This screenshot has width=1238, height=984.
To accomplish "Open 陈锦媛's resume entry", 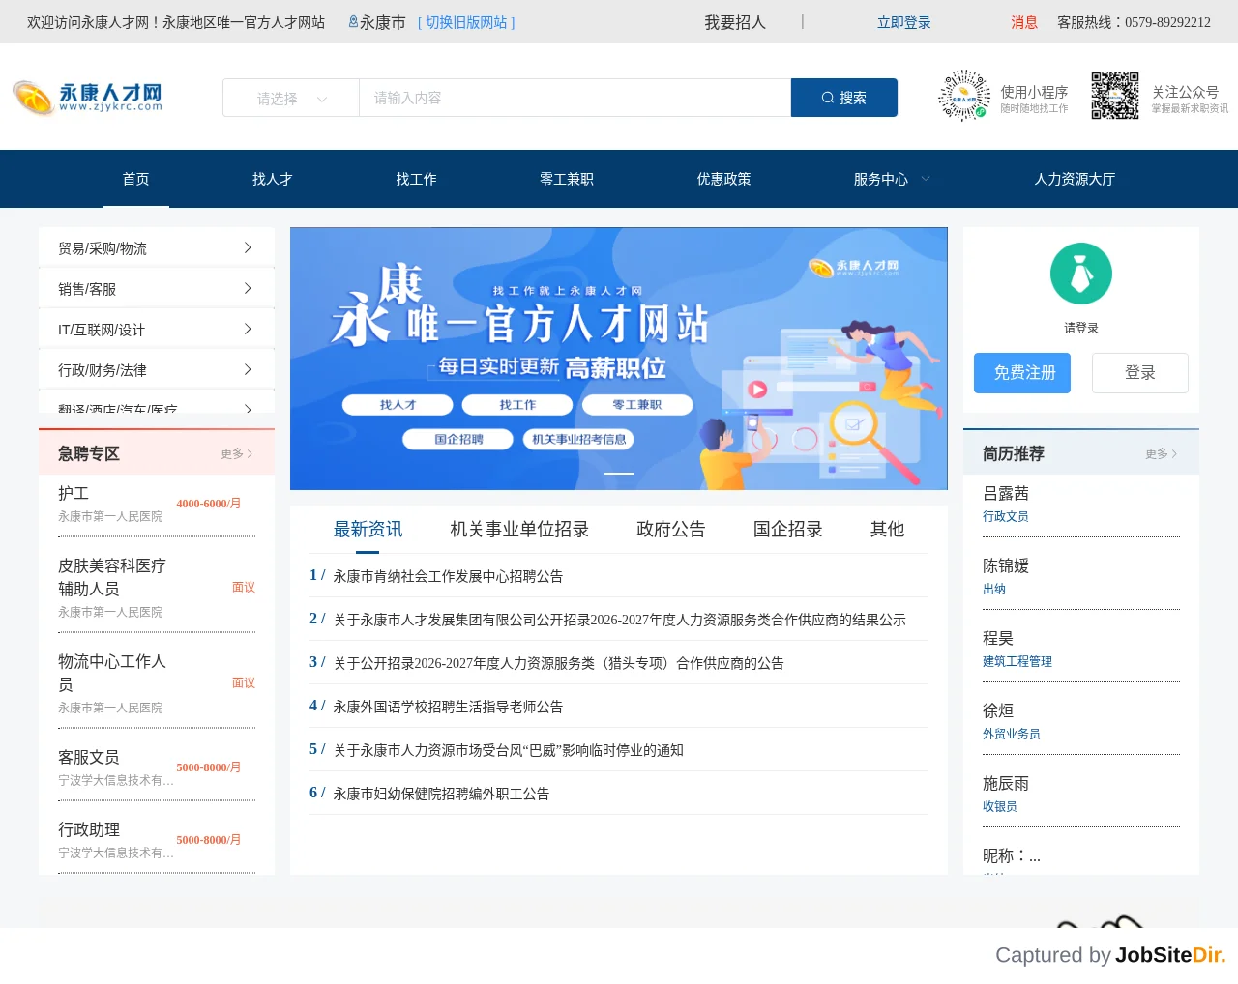I will click(x=1006, y=566).
